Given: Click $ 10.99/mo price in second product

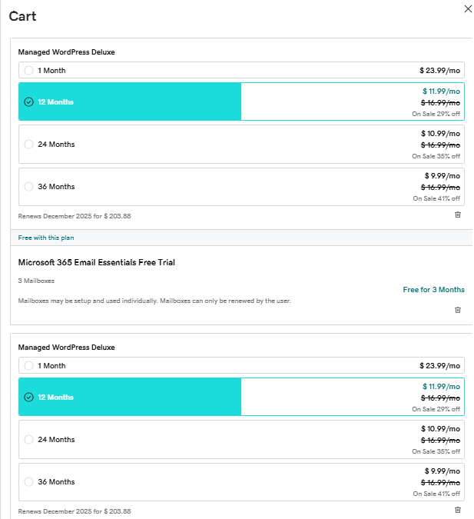Looking at the screenshot, I should 440,429.
